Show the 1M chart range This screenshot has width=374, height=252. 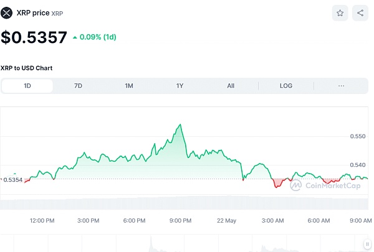point(129,86)
